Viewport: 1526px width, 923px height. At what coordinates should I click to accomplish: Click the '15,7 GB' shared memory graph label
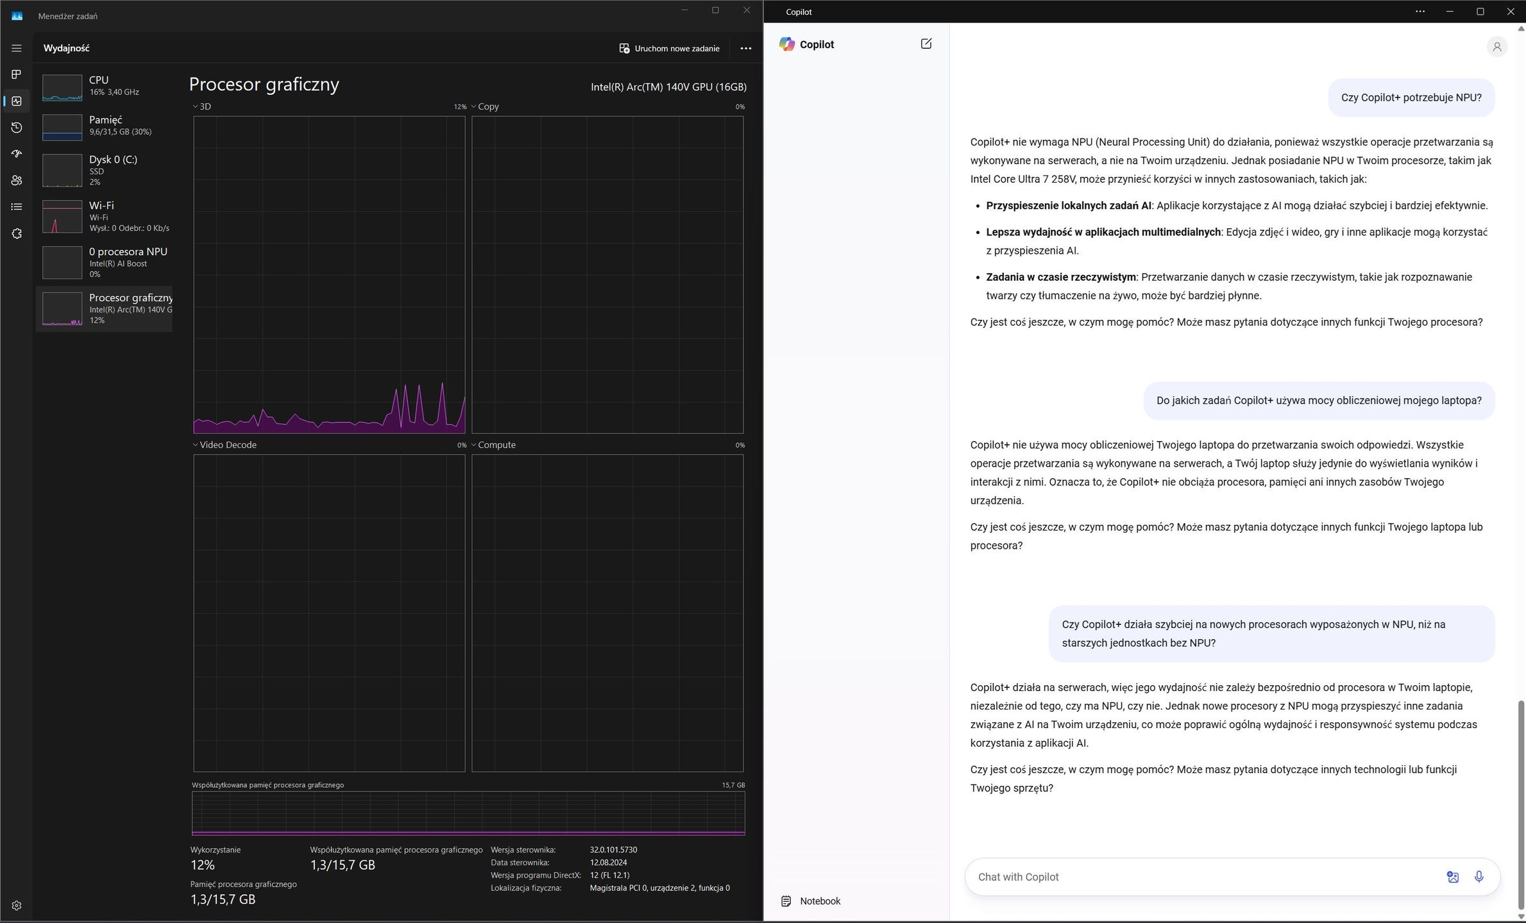[733, 785]
